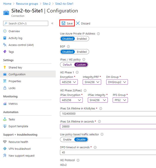Collapse the sidebar with double chevron
The image size is (156, 168).
pyautogui.click(x=52, y=23)
